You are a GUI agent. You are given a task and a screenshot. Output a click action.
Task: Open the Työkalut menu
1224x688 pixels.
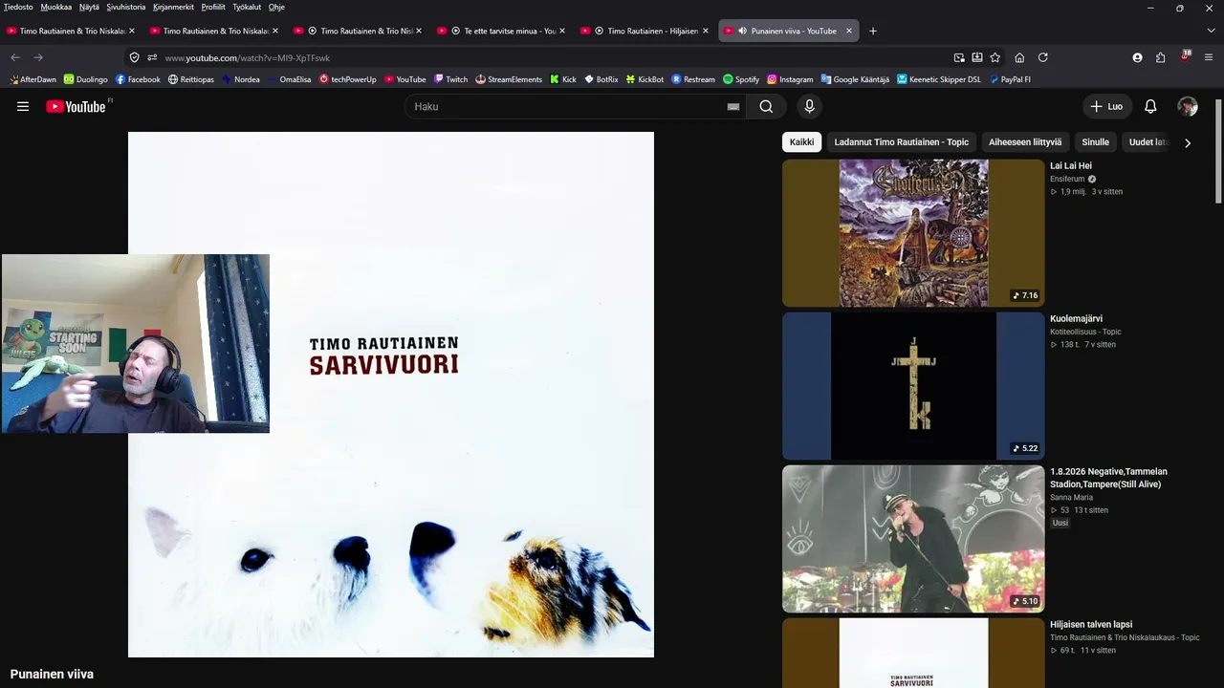247,7
